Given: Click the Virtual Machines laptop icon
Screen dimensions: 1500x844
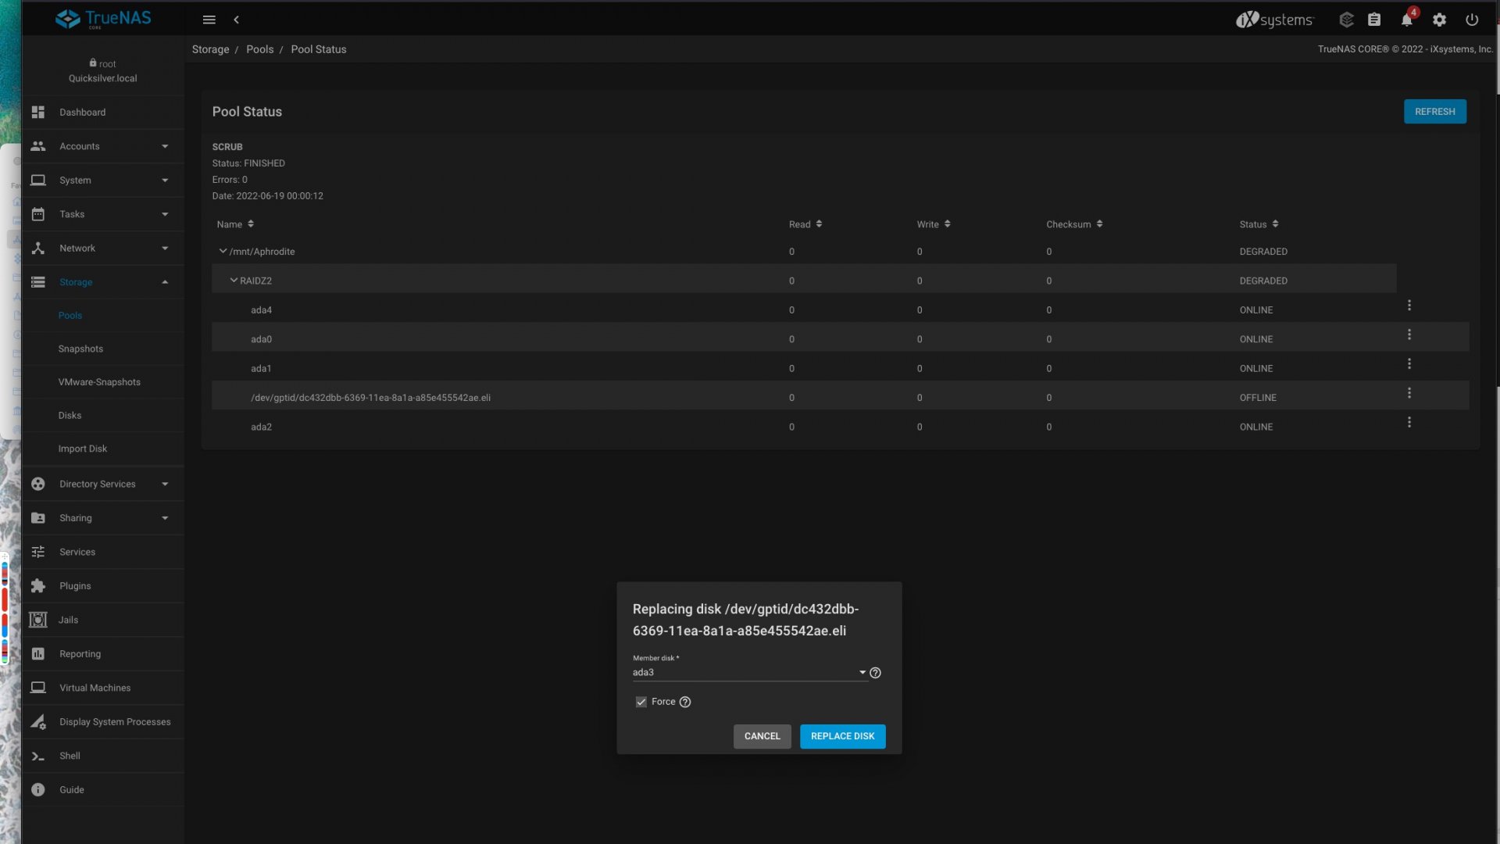Looking at the screenshot, I should click(37, 688).
